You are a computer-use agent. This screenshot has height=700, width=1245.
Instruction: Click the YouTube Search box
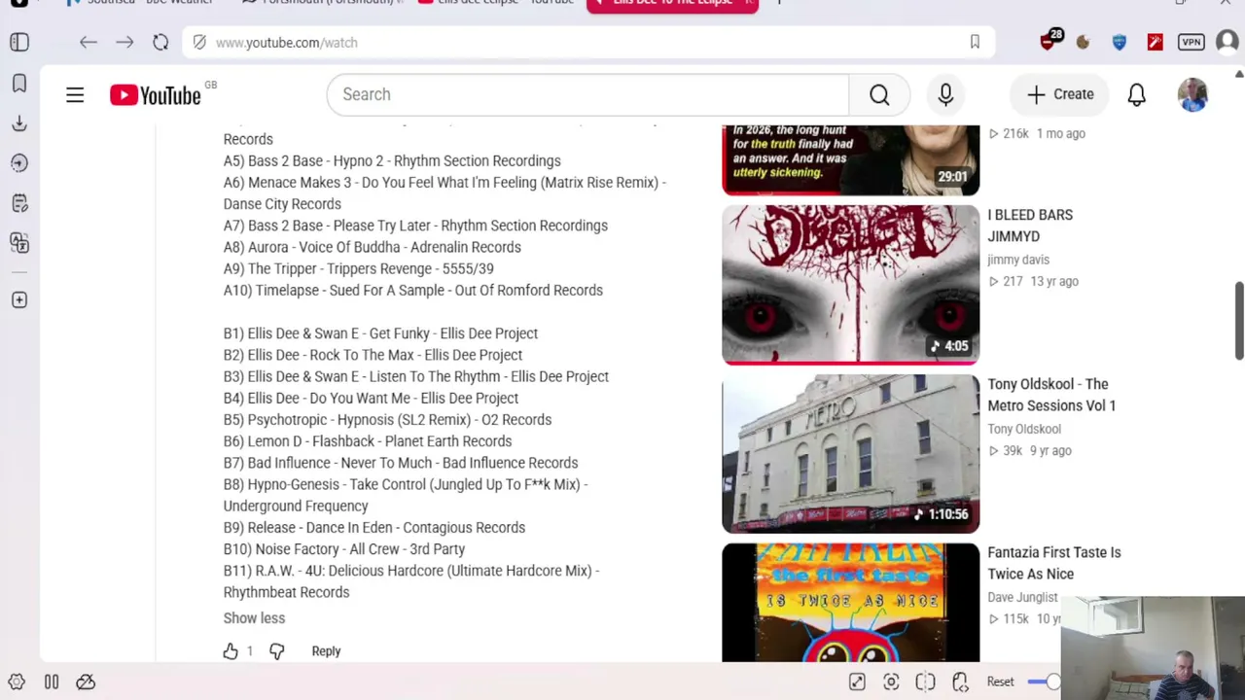tap(587, 94)
